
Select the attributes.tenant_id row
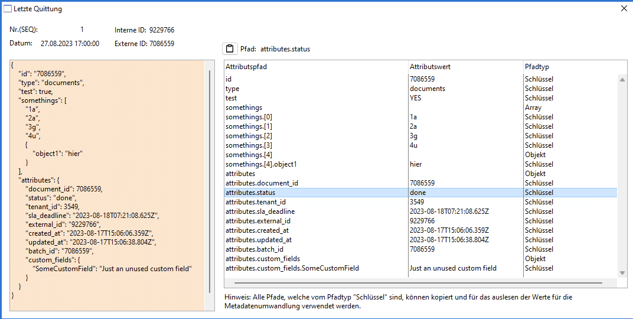click(254, 202)
